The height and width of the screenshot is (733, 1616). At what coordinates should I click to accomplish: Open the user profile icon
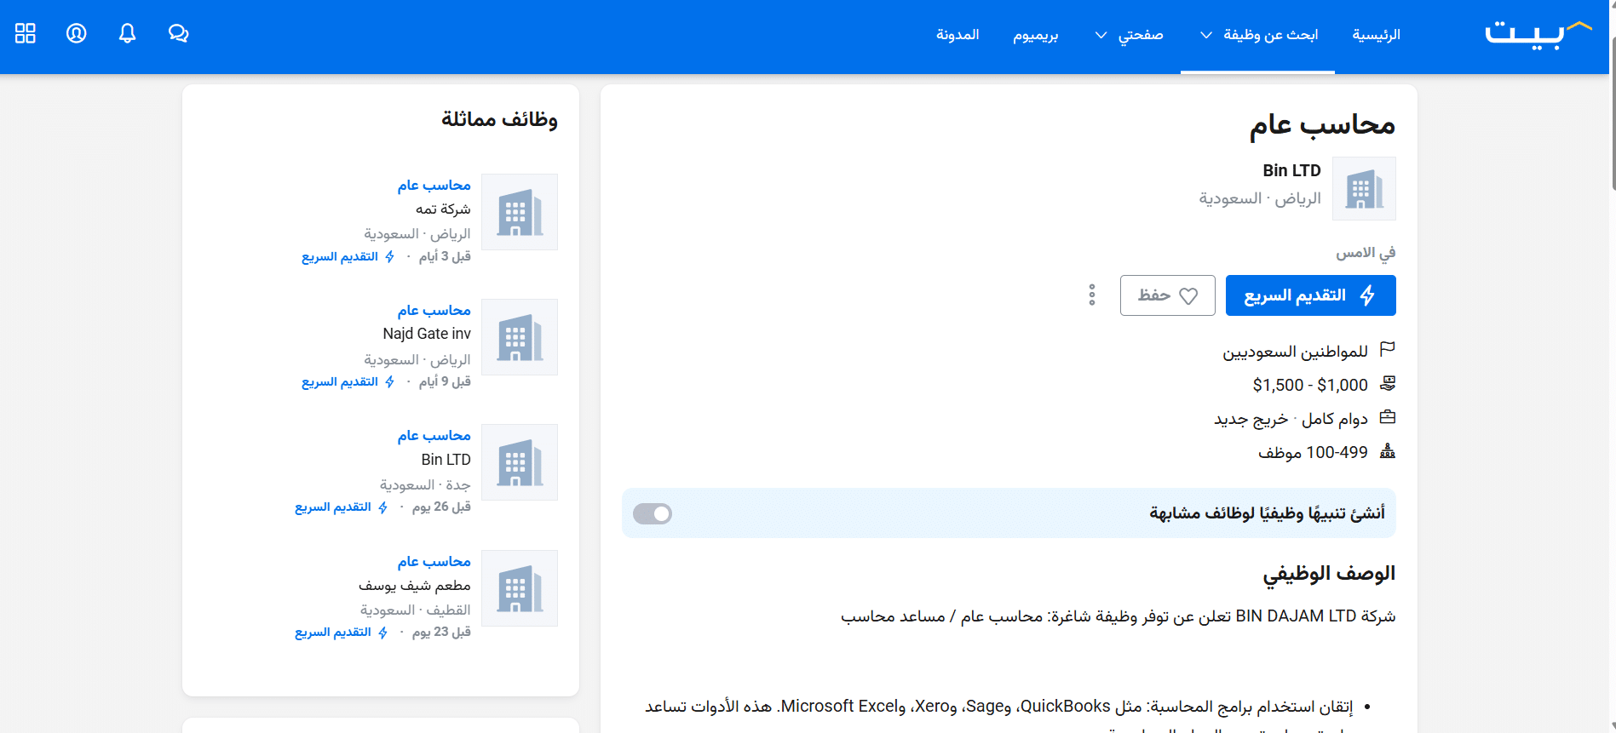(x=77, y=33)
